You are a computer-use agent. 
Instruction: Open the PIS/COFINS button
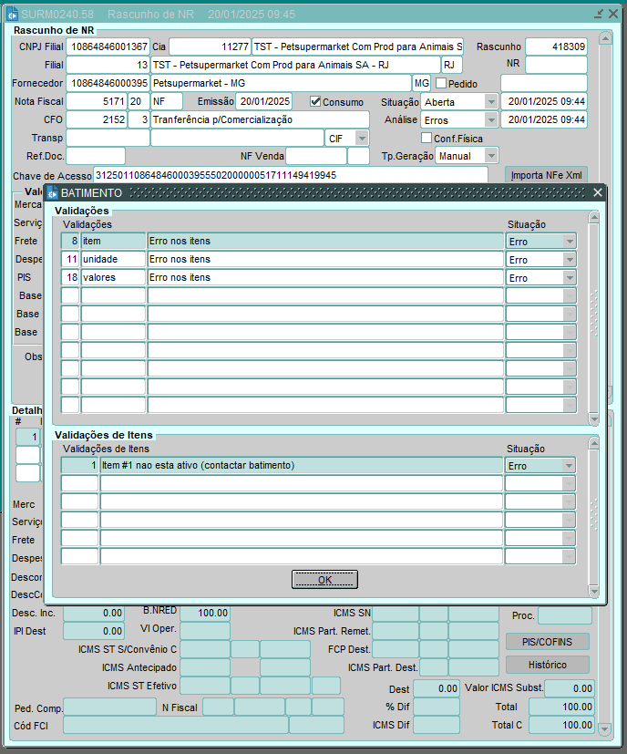[x=548, y=642]
